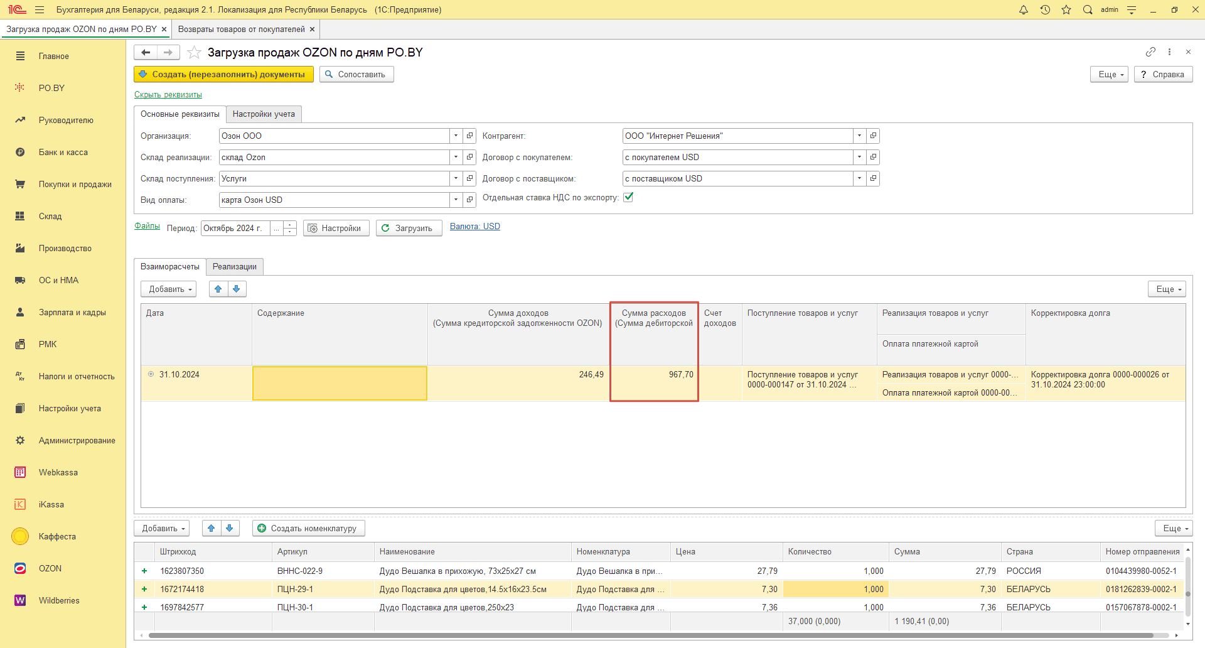1205x648 pixels.
Task: Open history clock icon in title bar
Action: click(x=1045, y=9)
